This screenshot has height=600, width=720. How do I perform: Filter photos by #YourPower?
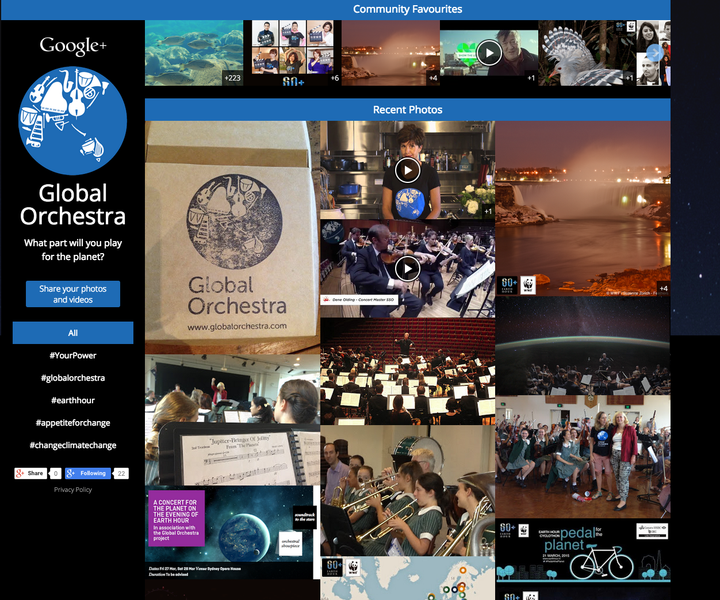click(73, 356)
